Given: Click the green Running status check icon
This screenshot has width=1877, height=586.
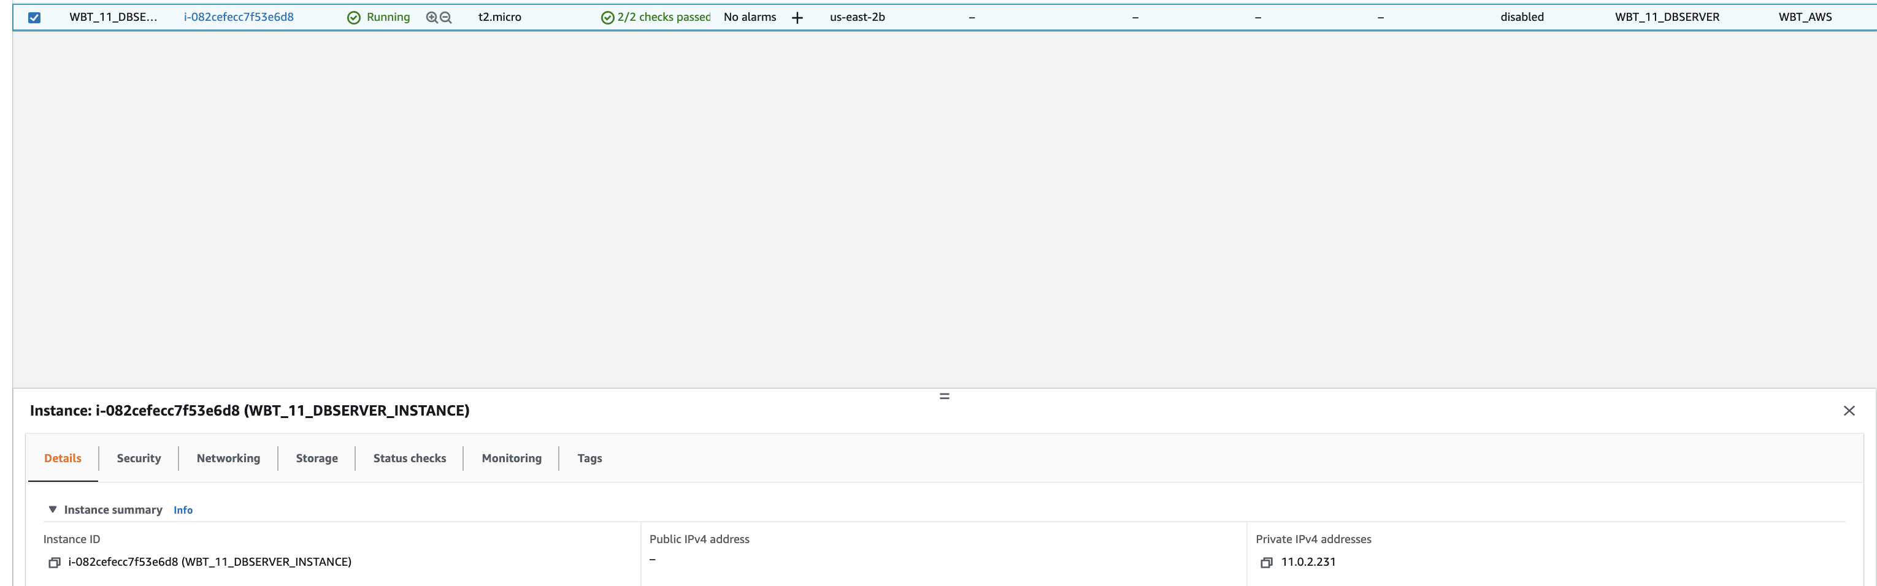Looking at the screenshot, I should pos(353,18).
